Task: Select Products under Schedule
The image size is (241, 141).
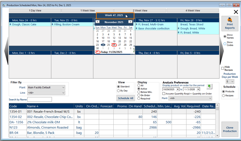Action: [223, 92]
